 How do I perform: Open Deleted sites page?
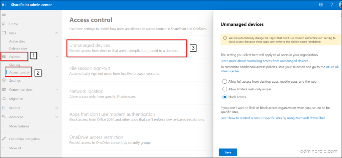[18, 49]
